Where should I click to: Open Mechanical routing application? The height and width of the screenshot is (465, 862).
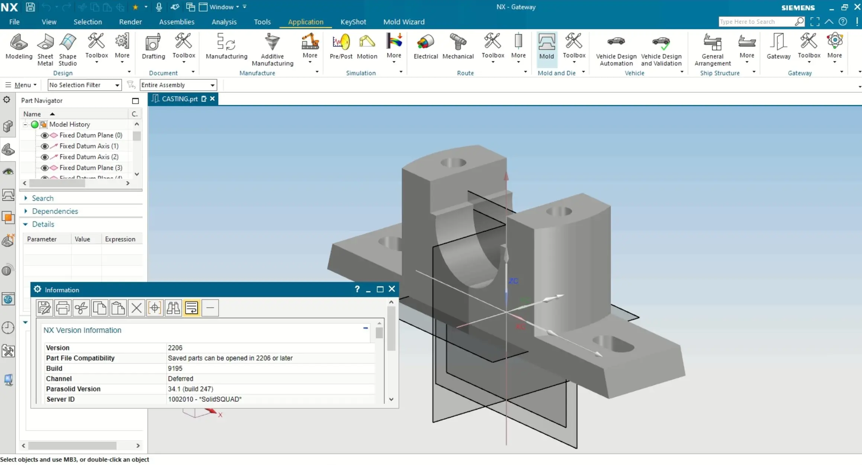pos(458,46)
